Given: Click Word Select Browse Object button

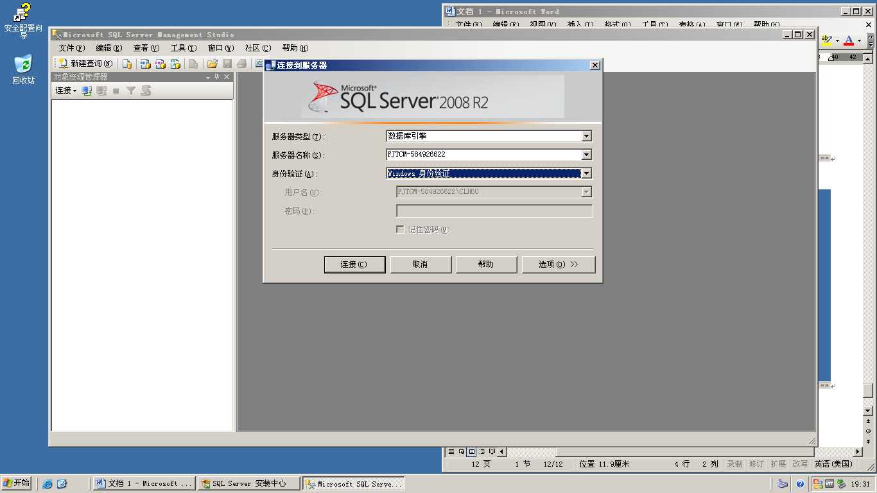Looking at the screenshot, I should click(868, 431).
